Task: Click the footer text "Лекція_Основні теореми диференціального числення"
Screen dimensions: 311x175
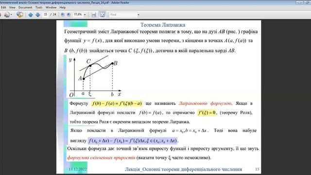Action: pyautogui.click(x=183, y=169)
